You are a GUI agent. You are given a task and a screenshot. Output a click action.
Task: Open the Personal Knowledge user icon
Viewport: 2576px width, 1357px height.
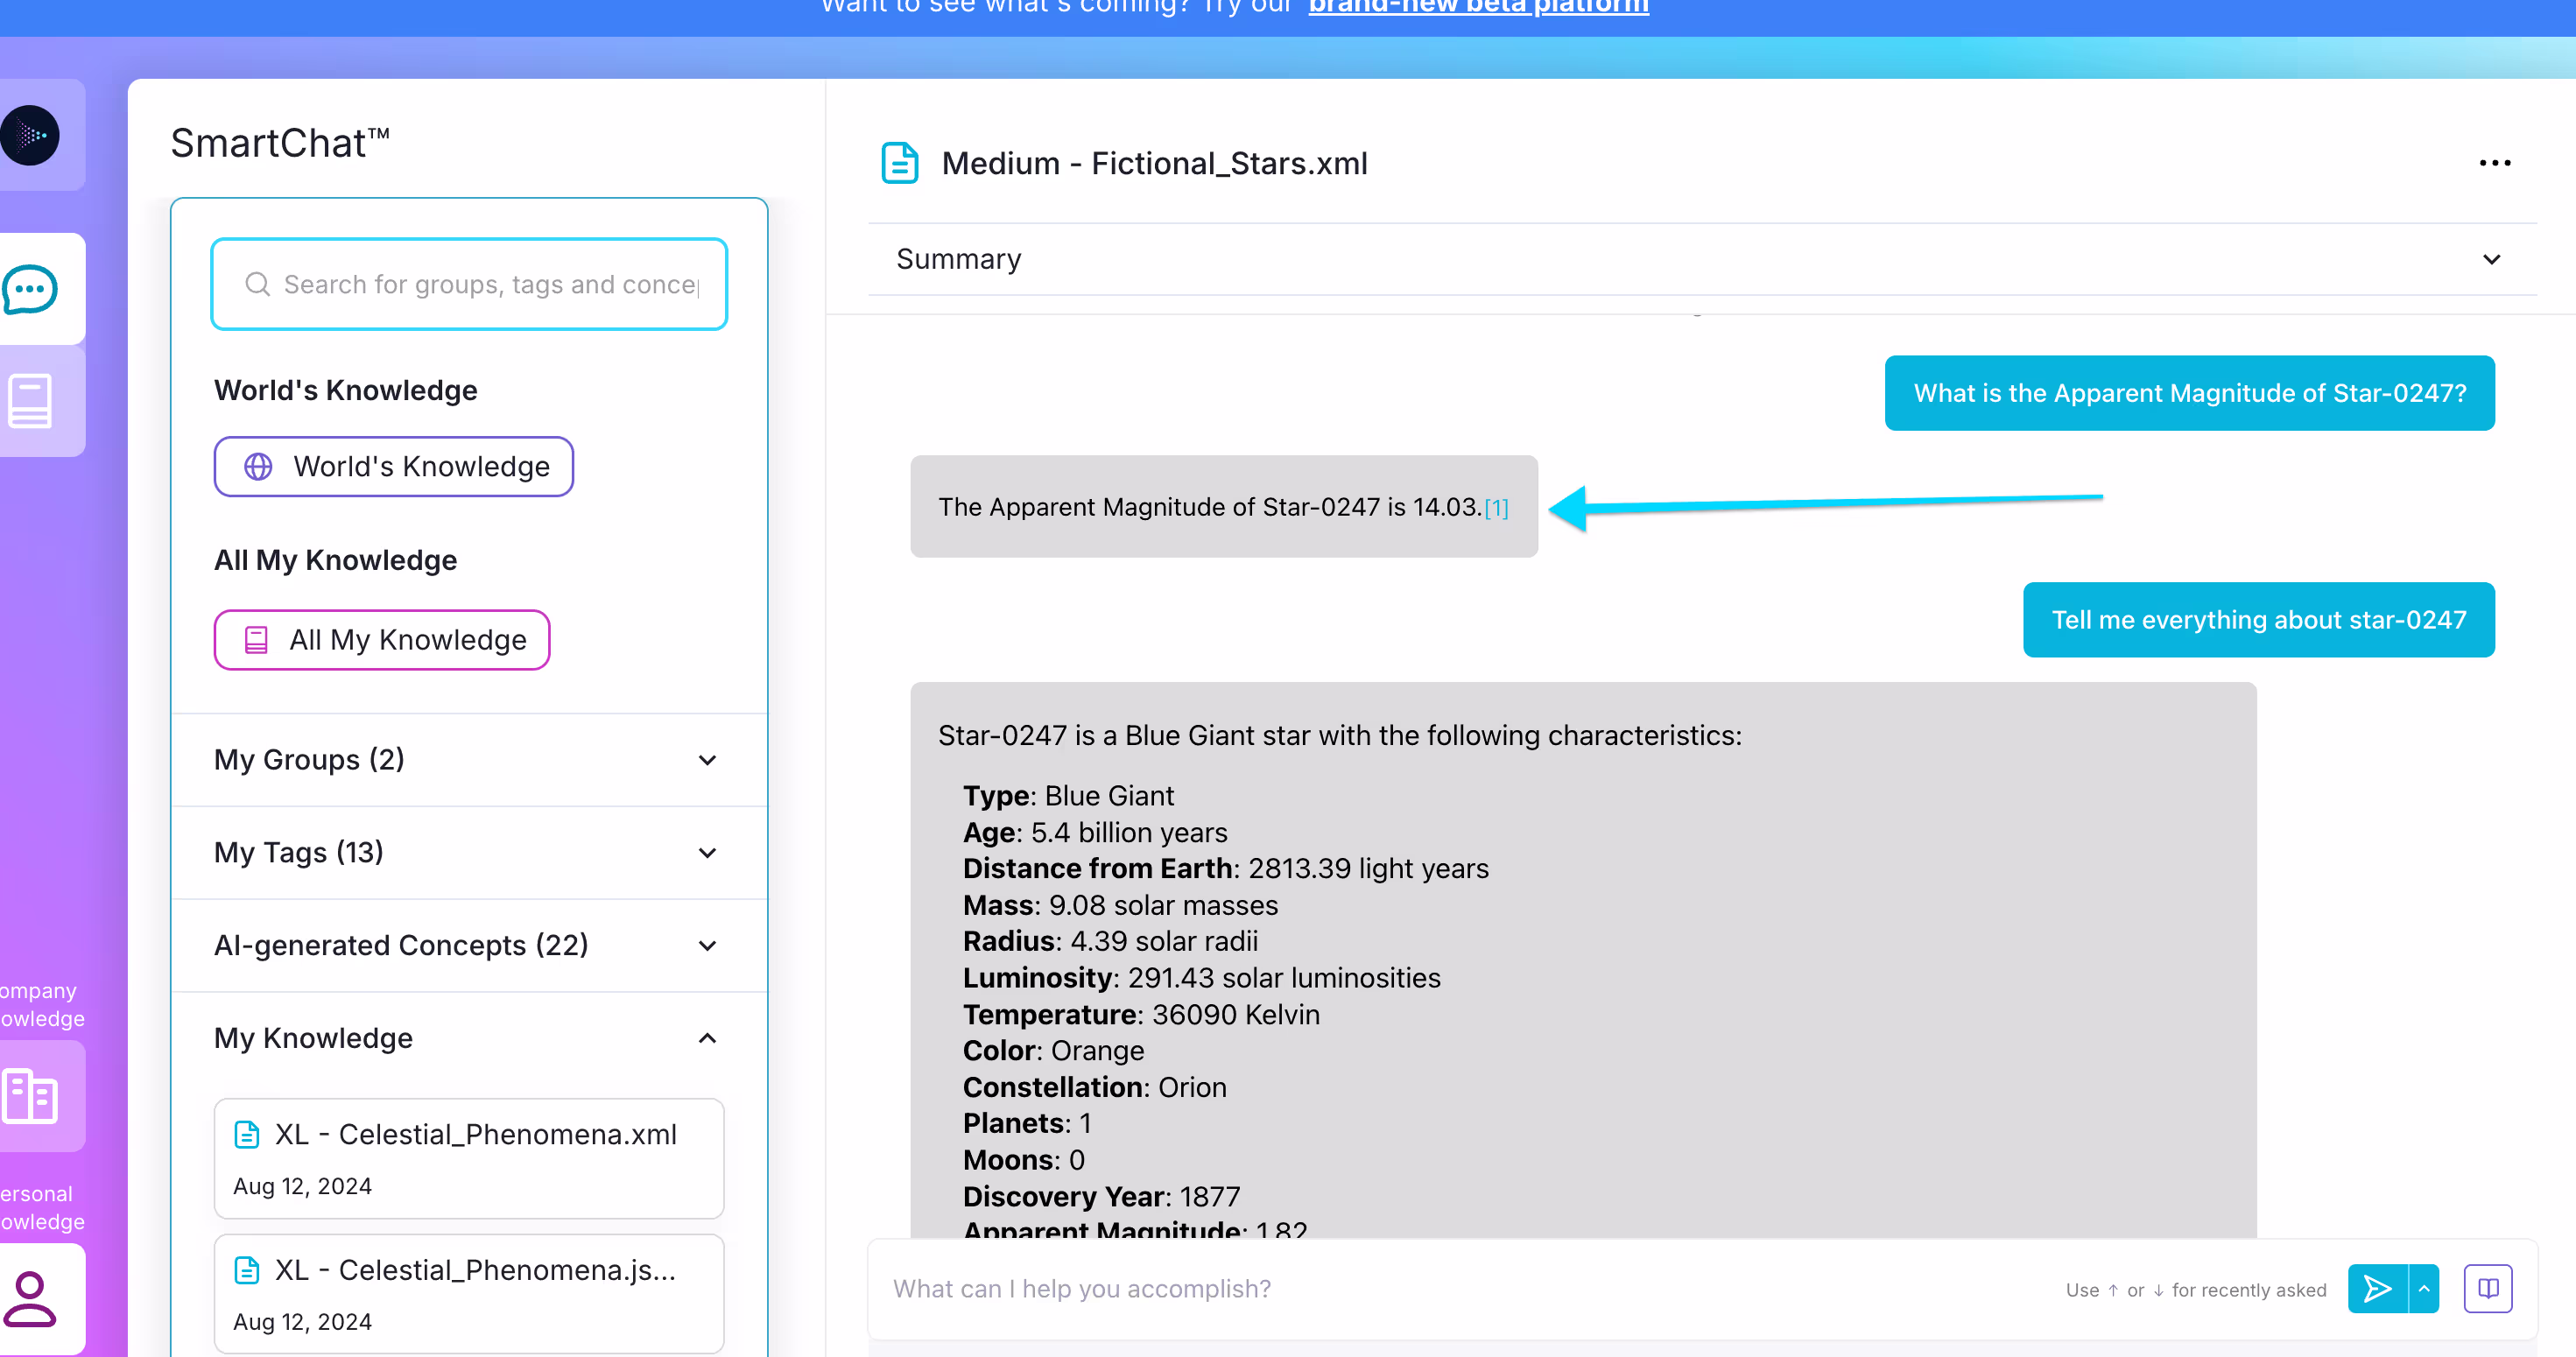[x=30, y=1299]
